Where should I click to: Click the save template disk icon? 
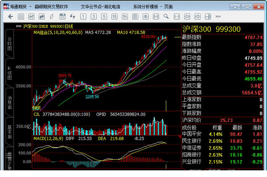62,16
